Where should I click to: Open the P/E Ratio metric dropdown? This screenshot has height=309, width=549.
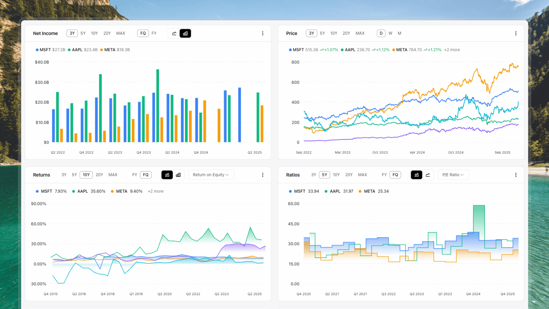coord(453,175)
